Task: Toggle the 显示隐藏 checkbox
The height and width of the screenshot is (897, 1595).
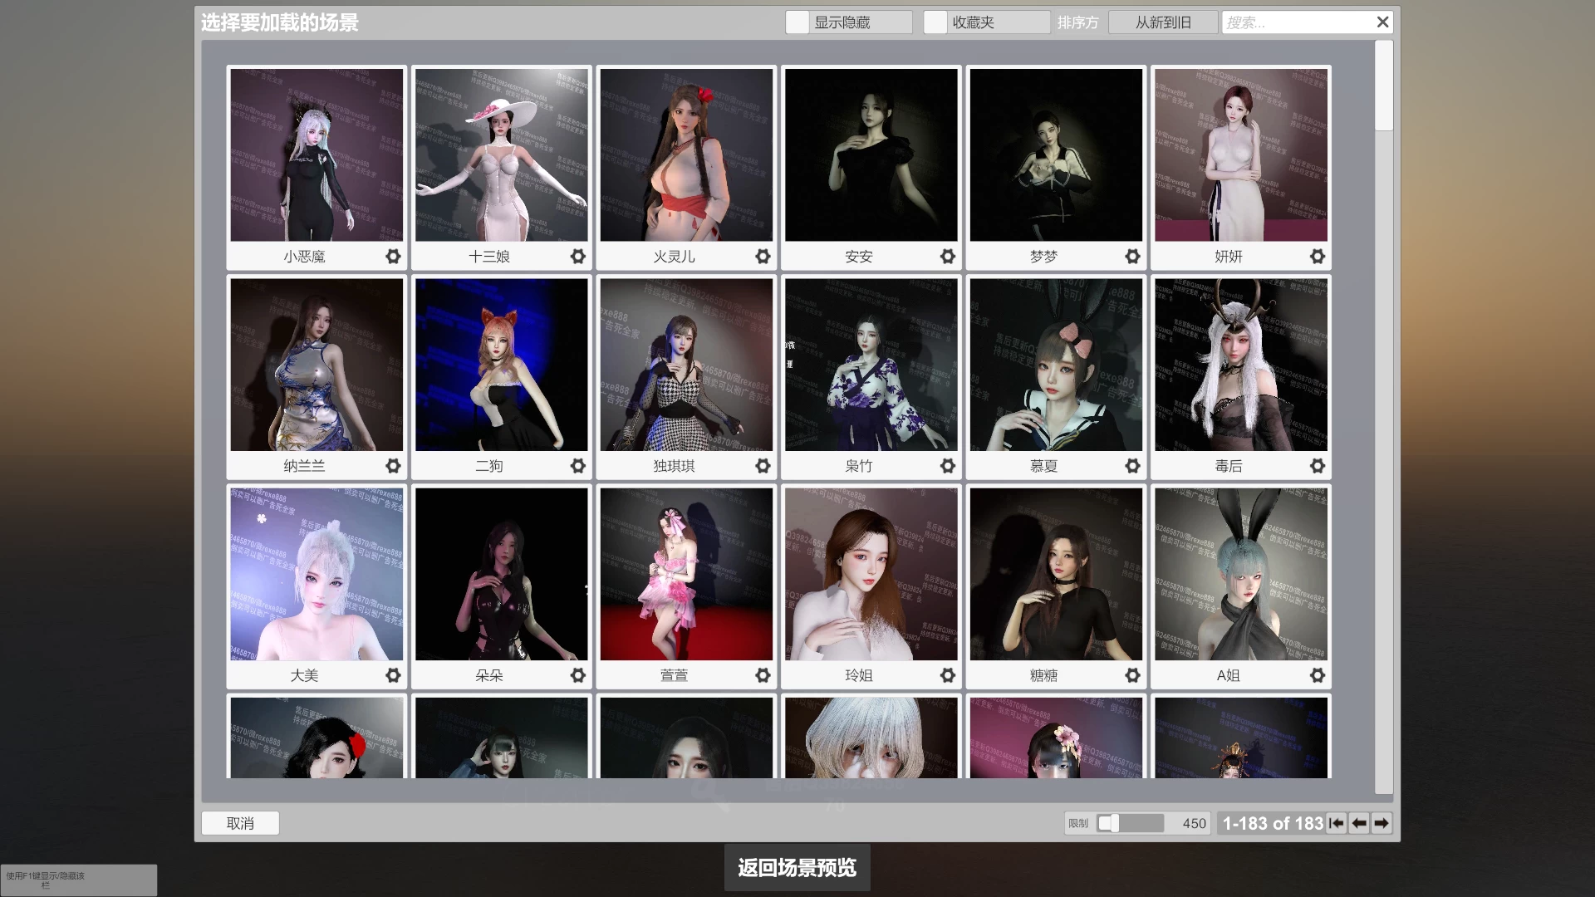Action: [x=797, y=22]
